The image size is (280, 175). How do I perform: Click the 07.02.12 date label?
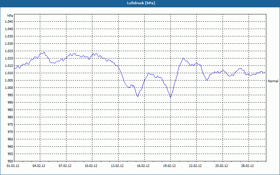point(65,166)
